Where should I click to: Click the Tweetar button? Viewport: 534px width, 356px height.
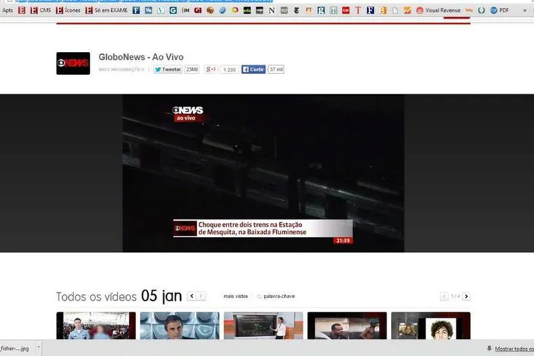tap(168, 70)
